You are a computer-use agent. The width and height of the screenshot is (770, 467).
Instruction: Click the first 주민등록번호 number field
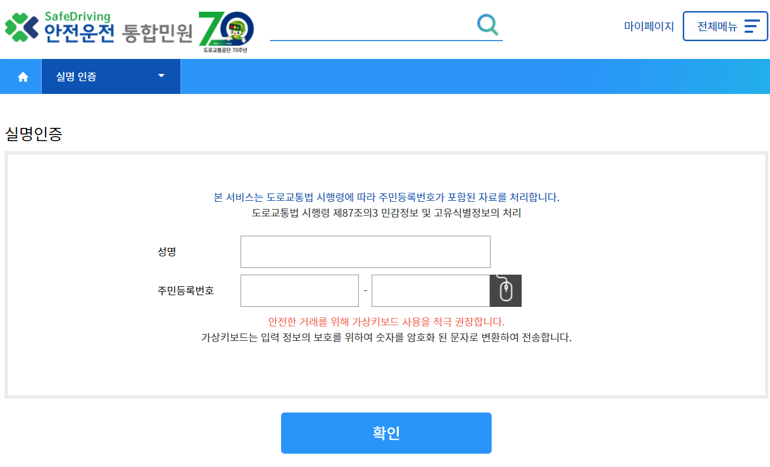click(x=299, y=290)
